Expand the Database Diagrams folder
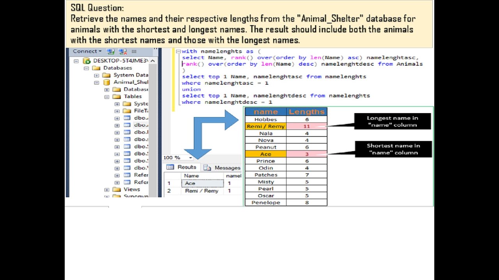The width and height of the screenshot is (499, 280). [x=107, y=90]
